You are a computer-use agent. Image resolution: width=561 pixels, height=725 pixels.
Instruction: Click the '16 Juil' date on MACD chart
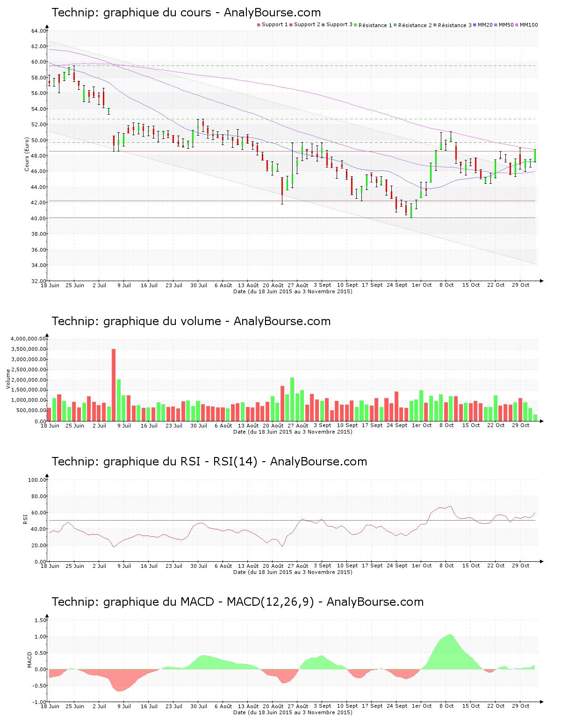[x=149, y=706]
